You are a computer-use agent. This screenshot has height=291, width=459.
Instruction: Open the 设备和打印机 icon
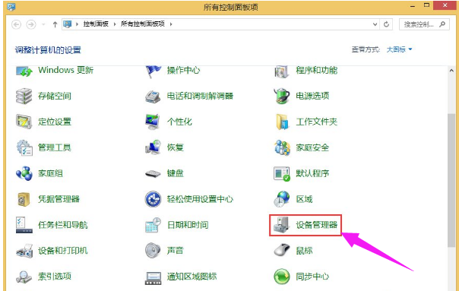24,251
